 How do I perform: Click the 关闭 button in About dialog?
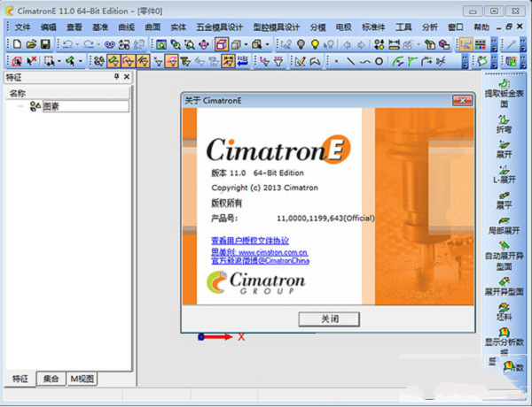point(329,319)
